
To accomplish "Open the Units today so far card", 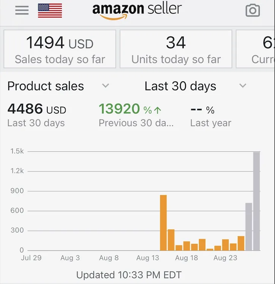I will pyautogui.click(x=176, y=49).
